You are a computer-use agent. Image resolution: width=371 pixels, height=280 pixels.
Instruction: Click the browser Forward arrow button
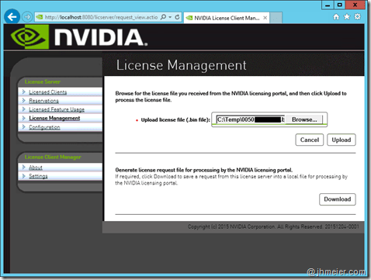[27, 17]
